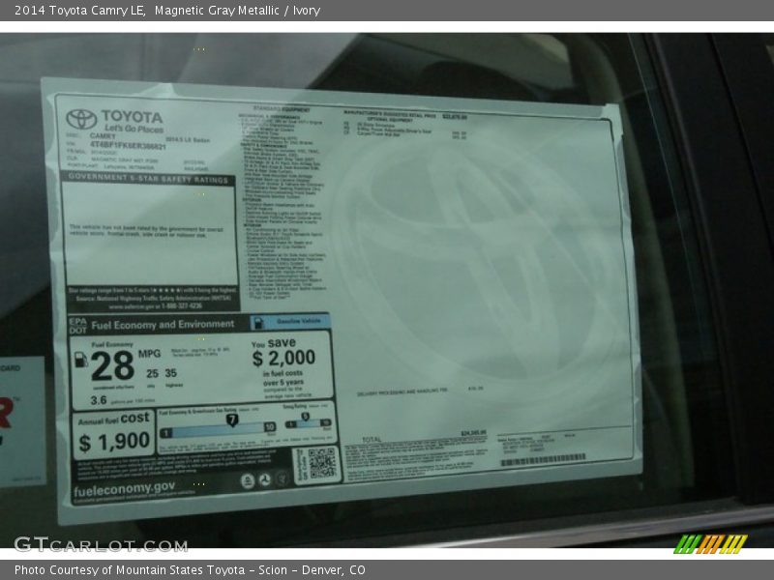Select the globe icon at the label bottom
Viewport: 774px width, 580px height.
(283, 479)
